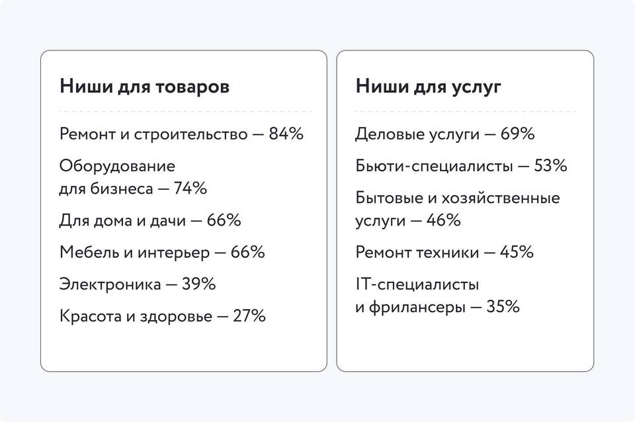Image resolution: width=635 pixels, height=422 pixels.
Task: Click the "Красота и здоровье" label
Action: 136,316
